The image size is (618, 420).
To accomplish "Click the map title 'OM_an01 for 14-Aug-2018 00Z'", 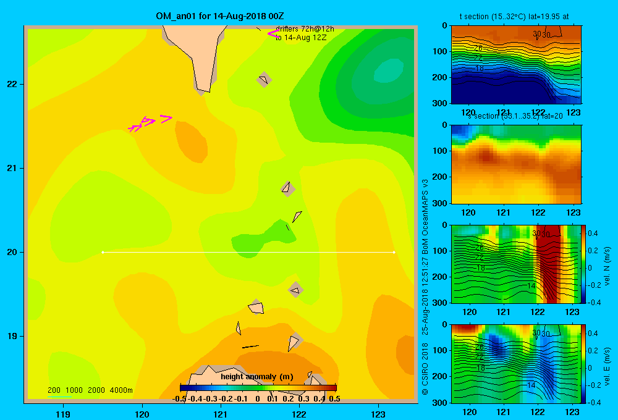I will point(219,16).
